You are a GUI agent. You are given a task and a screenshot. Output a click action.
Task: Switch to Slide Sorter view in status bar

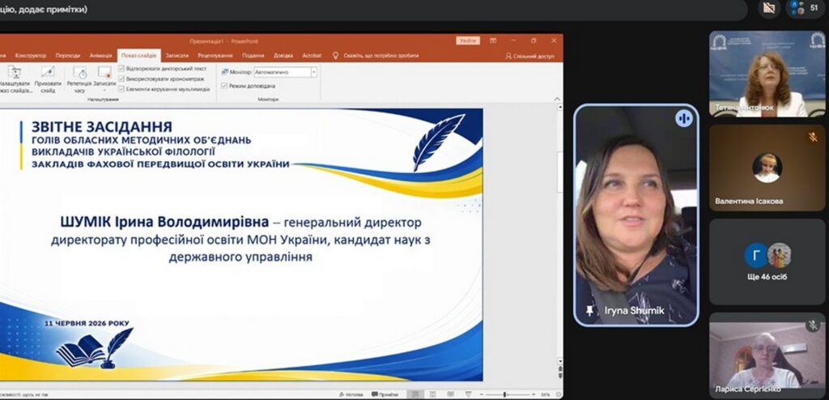(432, 394)
